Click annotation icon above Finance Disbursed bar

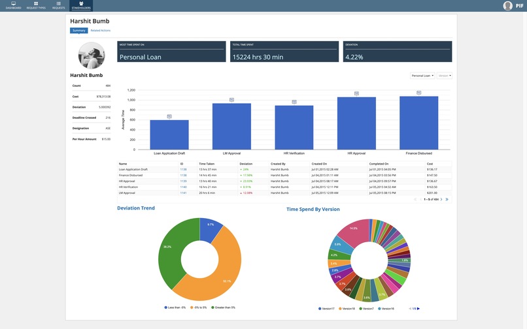point(418,93)
